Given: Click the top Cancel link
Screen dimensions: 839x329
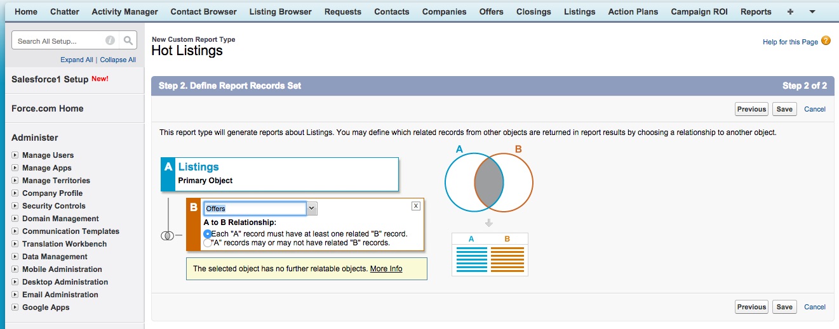Looking at the screenshot, I should 815,109.
